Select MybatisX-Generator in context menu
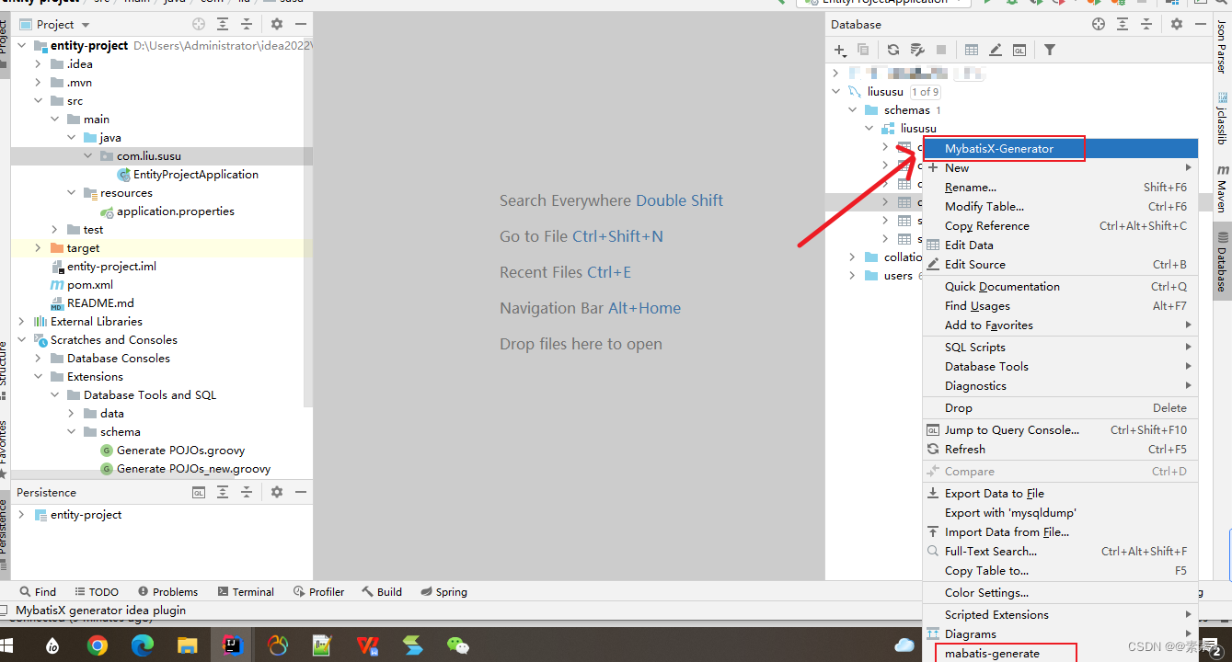 pos(1061,149)
